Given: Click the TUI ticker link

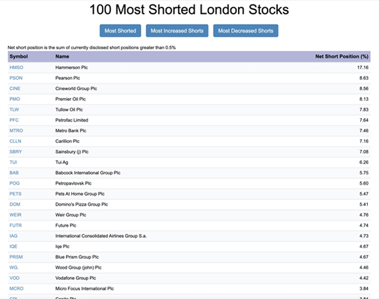Looking at the screenshot, I should [13, 162].
